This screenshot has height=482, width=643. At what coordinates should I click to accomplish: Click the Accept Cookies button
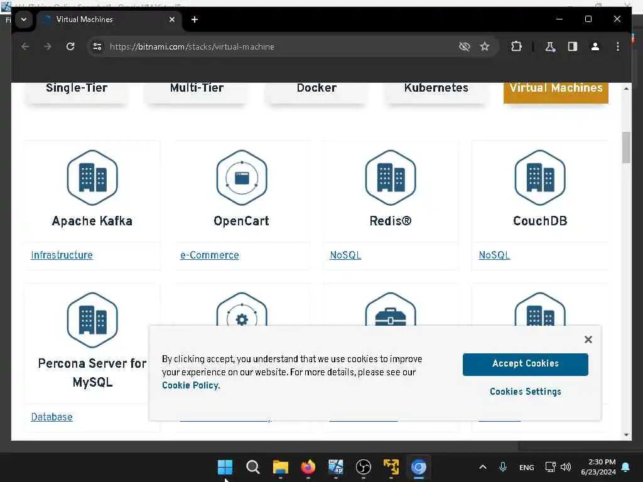(x=526, y=365)
